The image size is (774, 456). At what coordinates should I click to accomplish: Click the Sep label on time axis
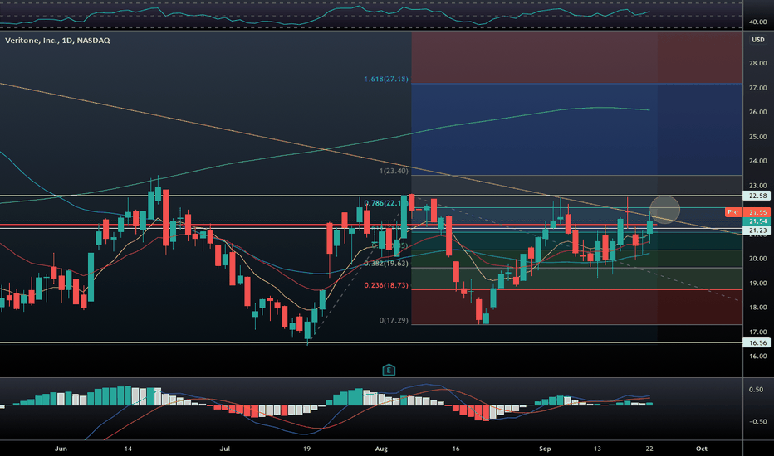pos(545,449)
